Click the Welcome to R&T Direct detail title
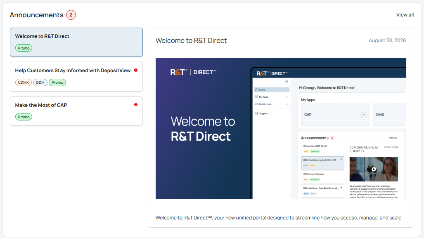The width and height of the screenshot is (424, 238). [191, 40]
